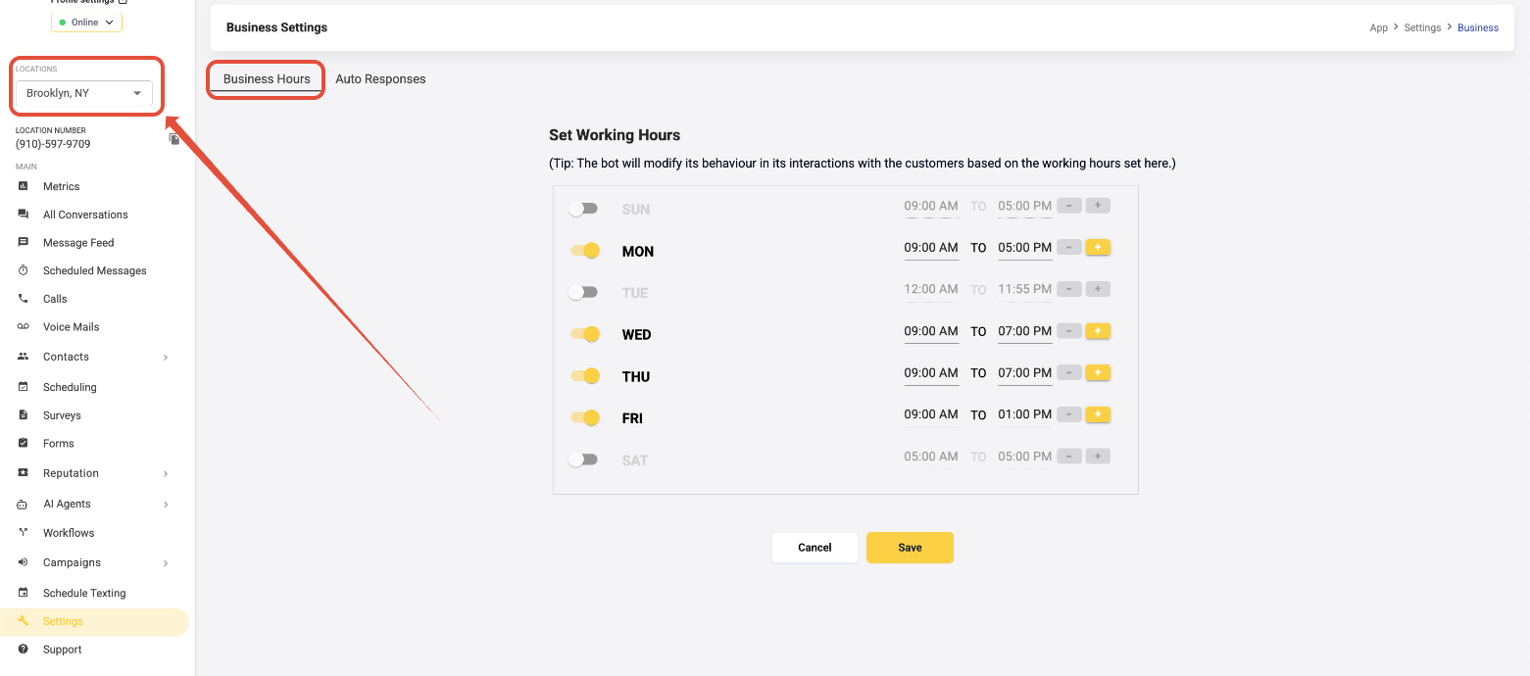This screenshot has height=676, width=1530.
Task: Click the WED start time field
Action: coord(931,331)
